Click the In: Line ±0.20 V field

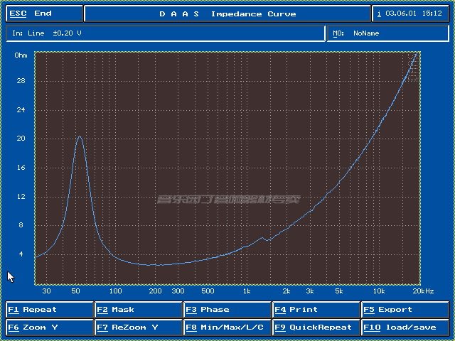coord(166,33)
